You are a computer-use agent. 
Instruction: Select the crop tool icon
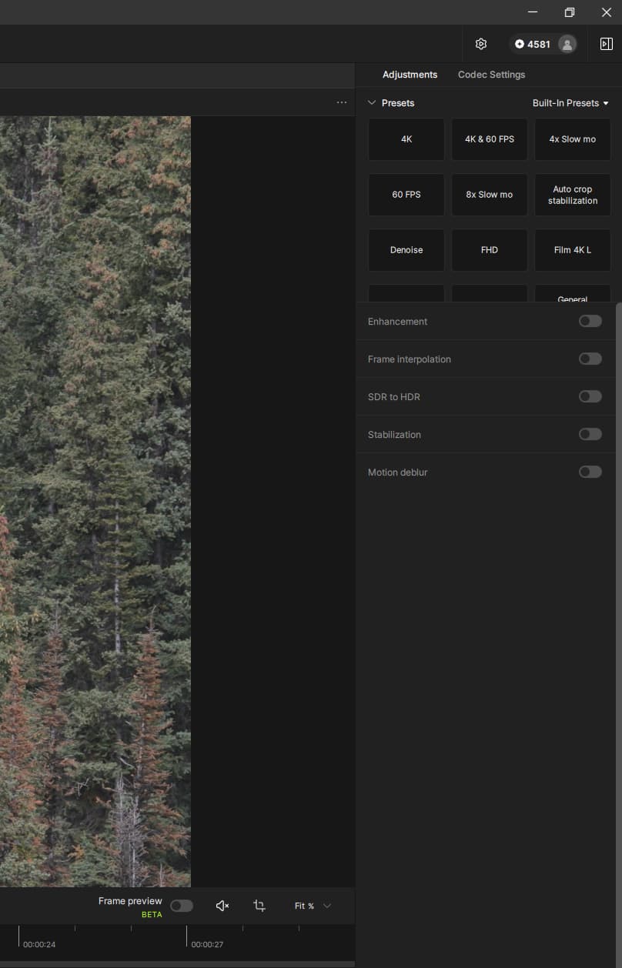[x=259, y=906]
